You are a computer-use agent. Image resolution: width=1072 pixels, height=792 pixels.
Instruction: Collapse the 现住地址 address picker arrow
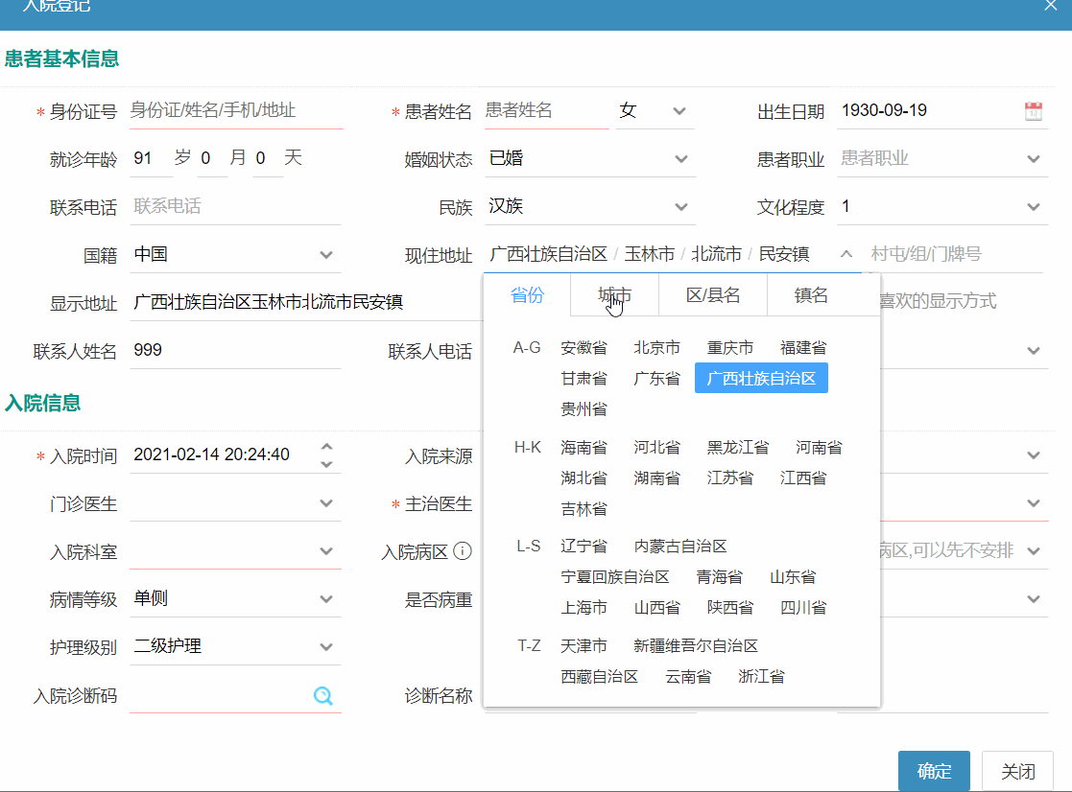(846, 254)
